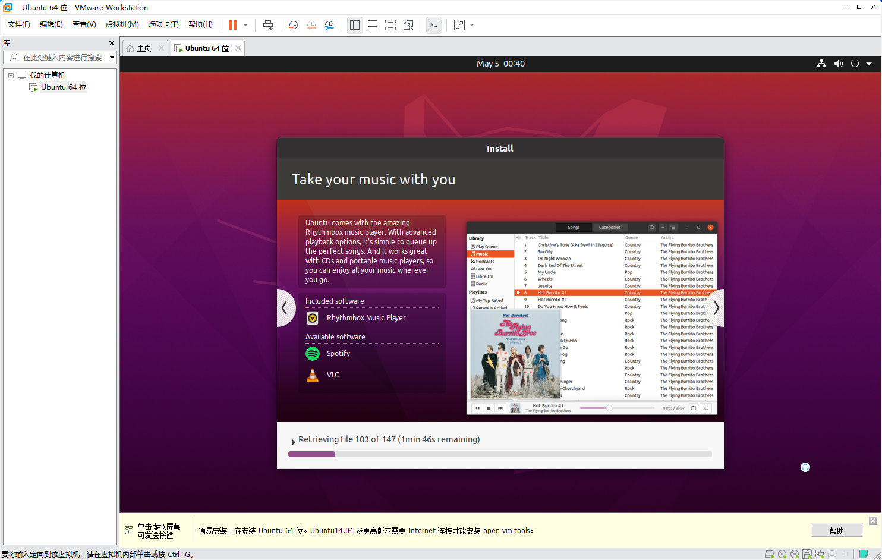Click the 'Take your music with you' heading

[x=373, y=180]
